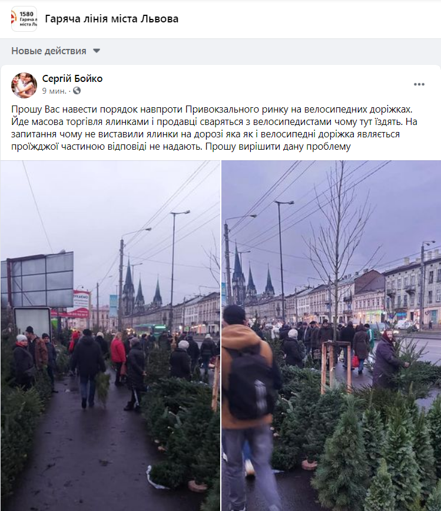Open Сергій Бойко author profile link
Image resolution: width=441 pixels, height=511 pixels.
pyautogui.click(x=72, y=78)
